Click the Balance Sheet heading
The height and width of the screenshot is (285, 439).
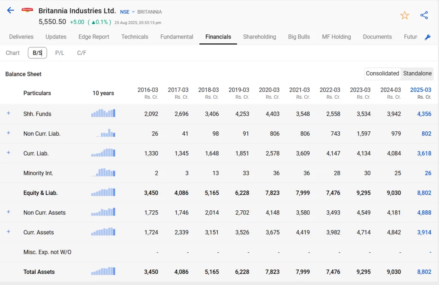coord(23,74)
